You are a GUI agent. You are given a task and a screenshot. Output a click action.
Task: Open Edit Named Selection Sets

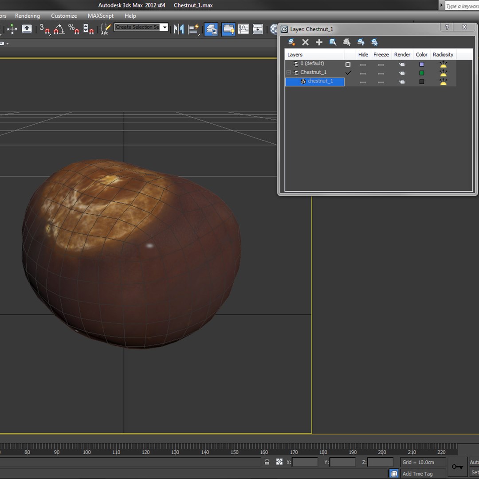click(106, 29)
